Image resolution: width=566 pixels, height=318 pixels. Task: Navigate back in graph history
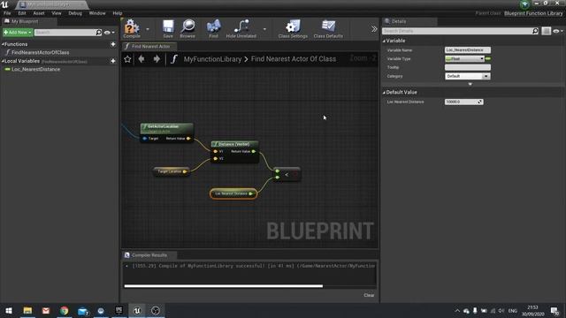[x=141, y=59]
